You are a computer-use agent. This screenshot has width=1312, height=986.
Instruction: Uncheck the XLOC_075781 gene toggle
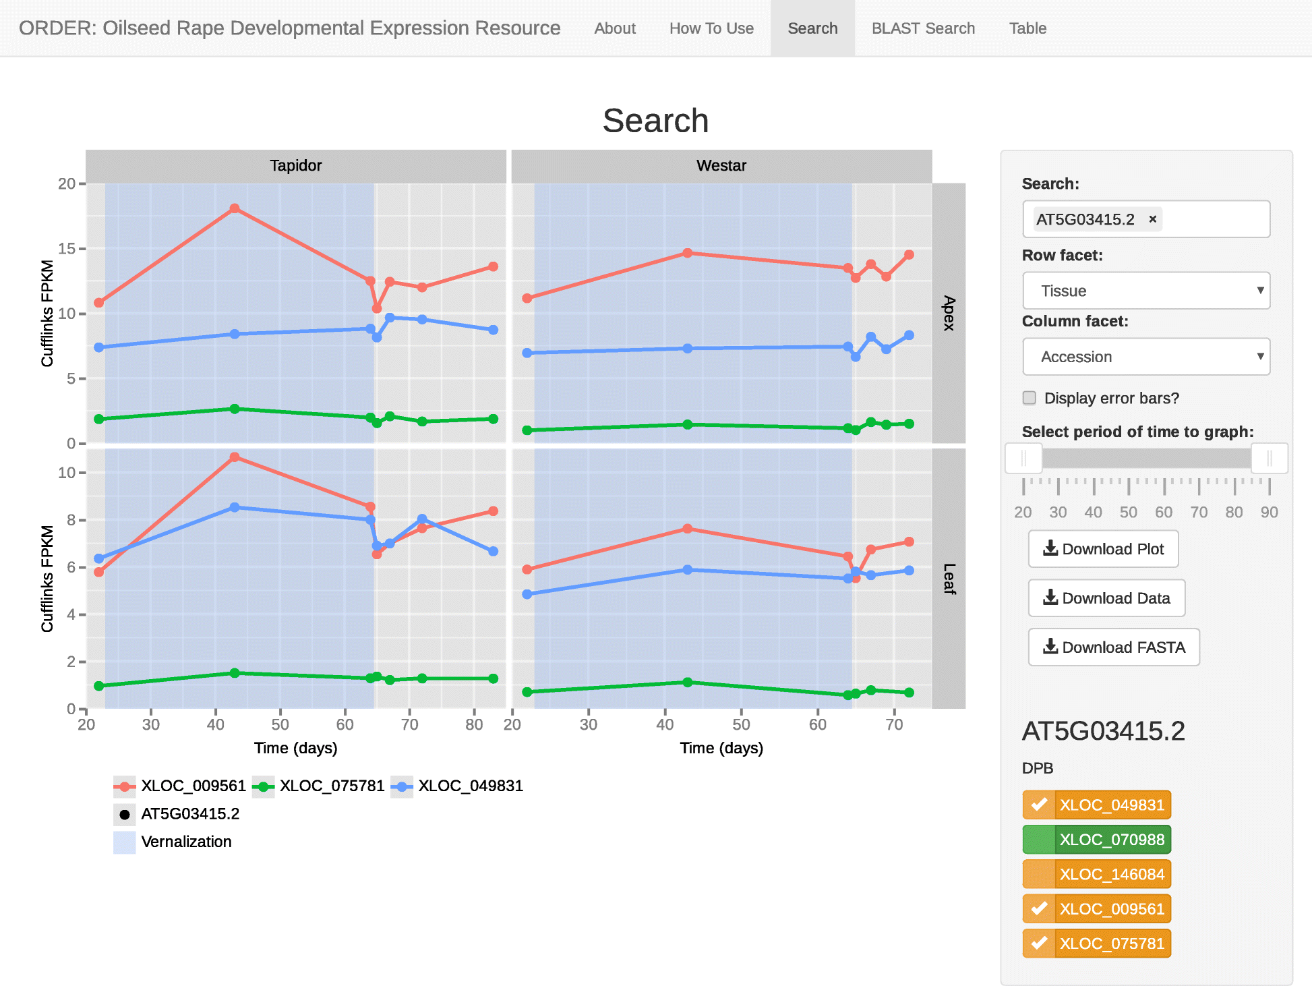coord(1039,943)
